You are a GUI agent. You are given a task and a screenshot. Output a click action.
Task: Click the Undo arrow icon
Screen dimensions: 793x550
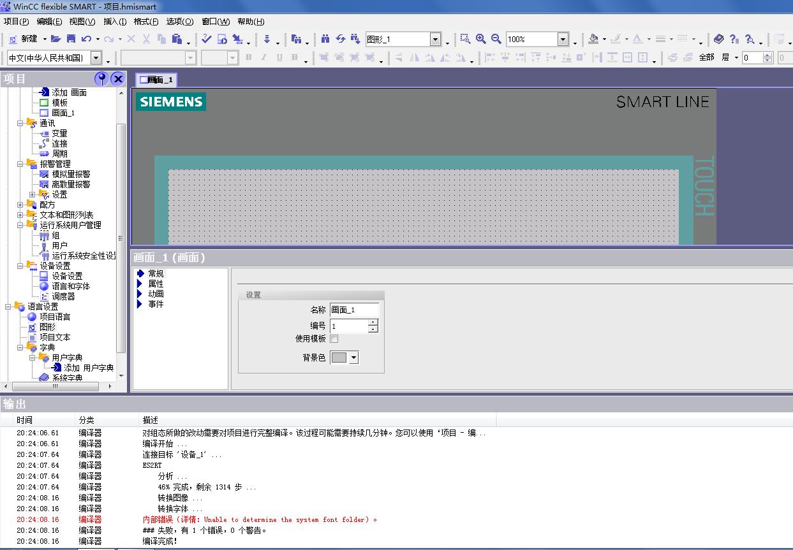[x=86, y=39]
